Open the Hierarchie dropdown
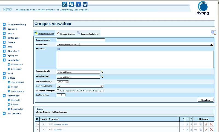The width and height of the screenshot is (219, 132). 135,44
